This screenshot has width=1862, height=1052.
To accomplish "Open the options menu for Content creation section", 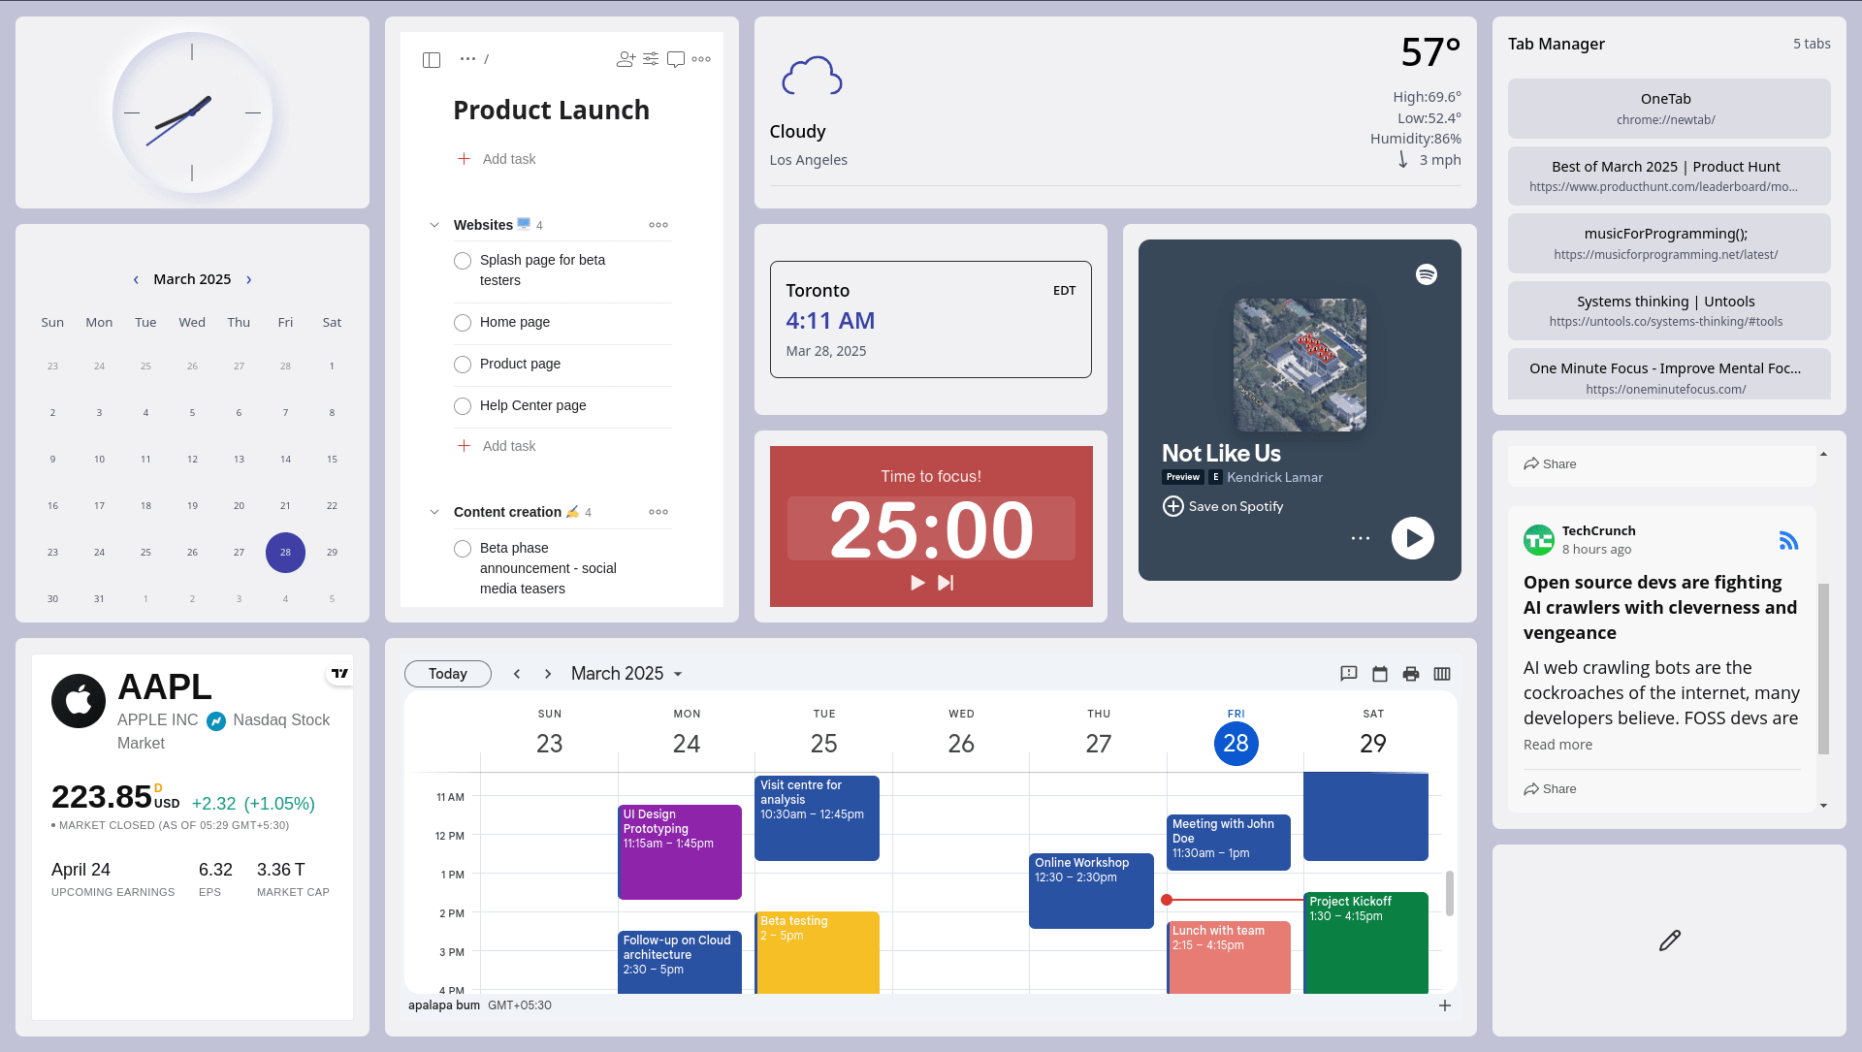I will pyautogui.click(x=658, y=512).
